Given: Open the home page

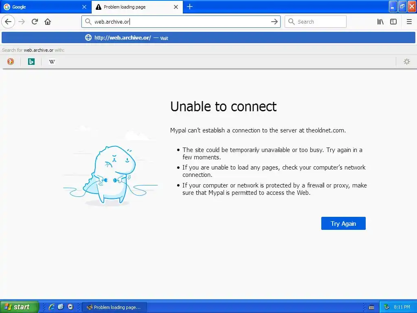Looking at the screenshot, I should [x=48, y=22].
